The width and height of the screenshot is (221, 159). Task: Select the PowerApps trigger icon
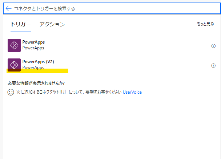click(14, 45)
